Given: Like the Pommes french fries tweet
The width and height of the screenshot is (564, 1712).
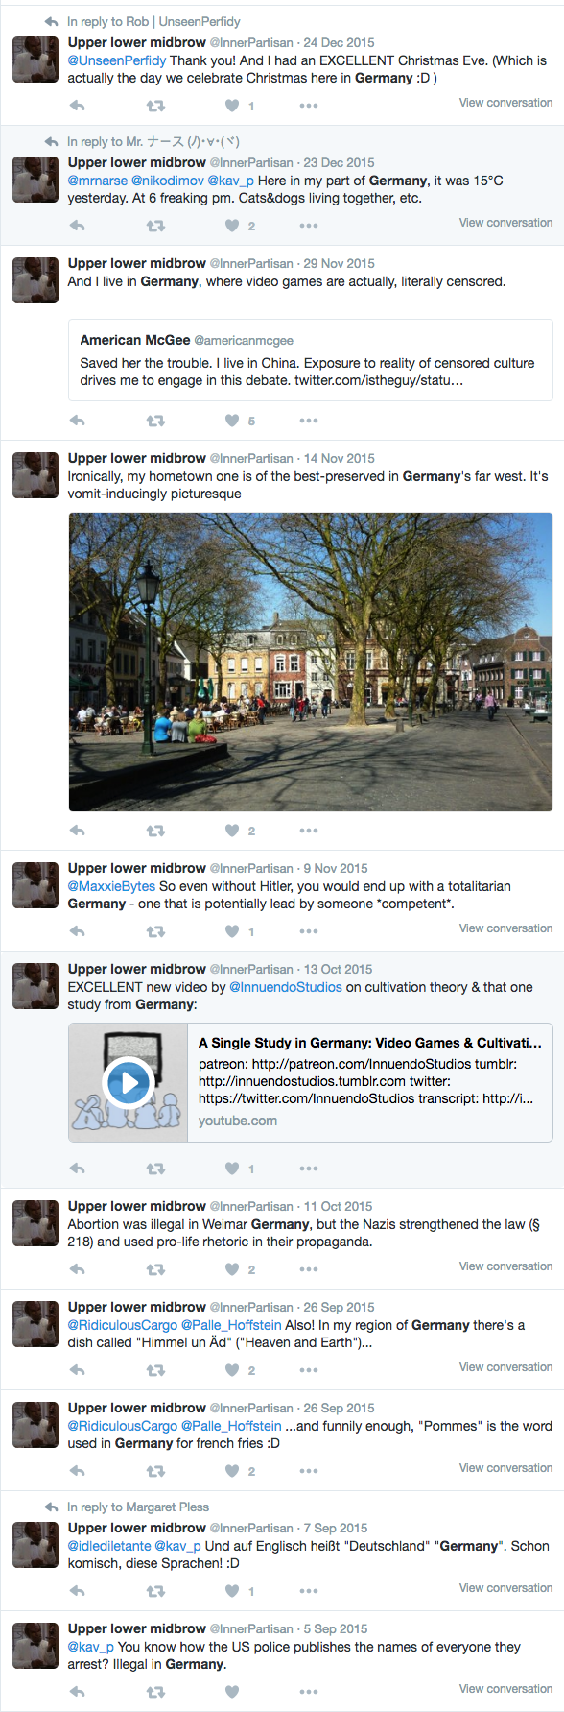Looking at the screenshot, I should click(232, 1471).
